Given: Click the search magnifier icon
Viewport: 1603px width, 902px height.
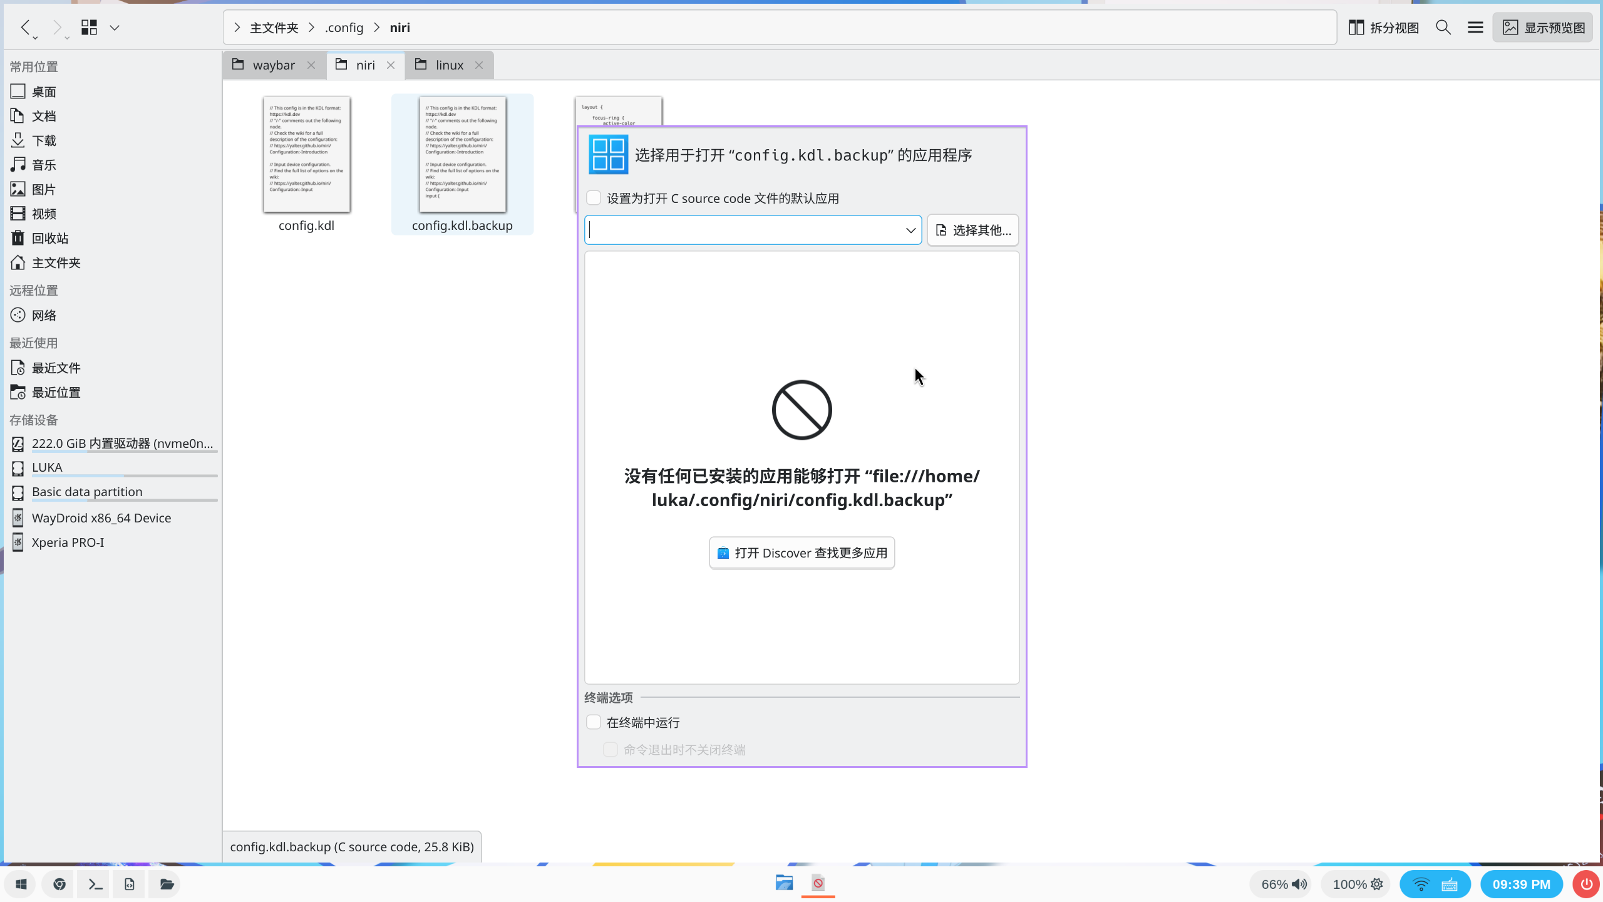Looking at the screenshot, I should [1443, 28].
